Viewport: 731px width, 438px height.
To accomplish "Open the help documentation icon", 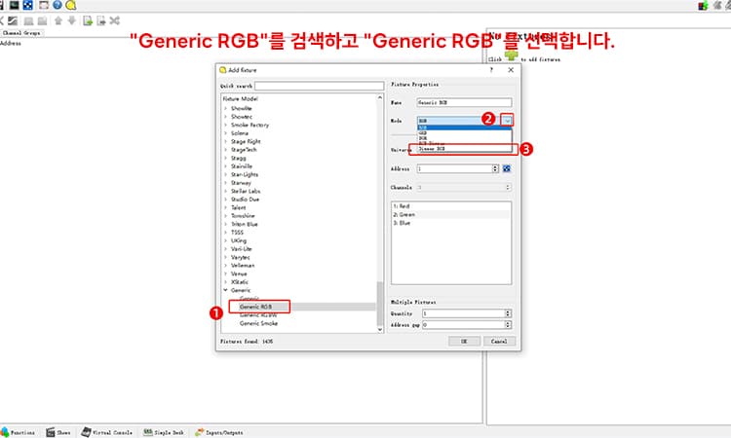I will [x=58, y=5].
